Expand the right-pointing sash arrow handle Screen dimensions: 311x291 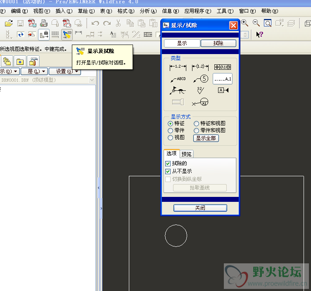coord(101,208)
